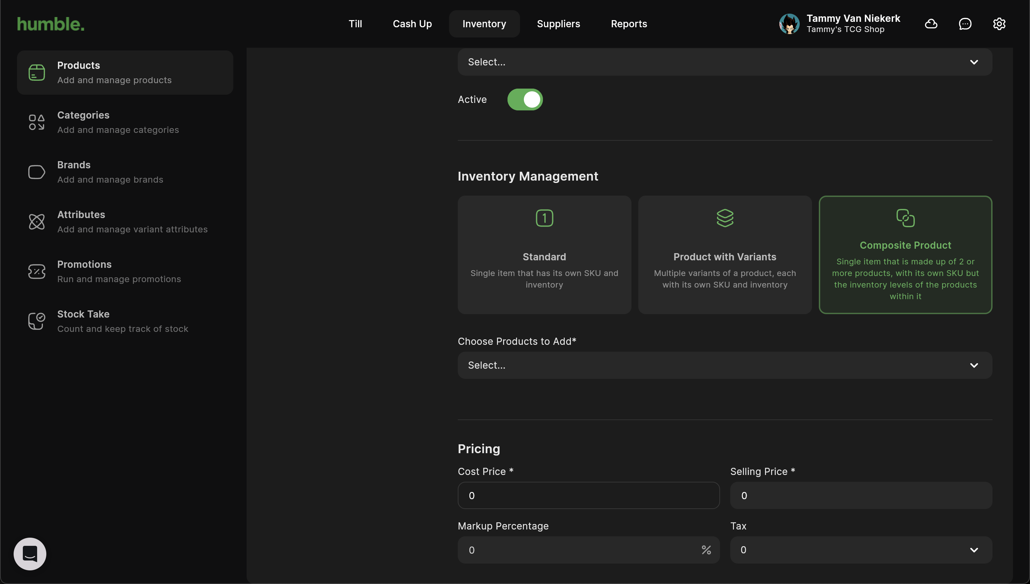
Task: Select Standard inventory type
Action: click(544, 255)
